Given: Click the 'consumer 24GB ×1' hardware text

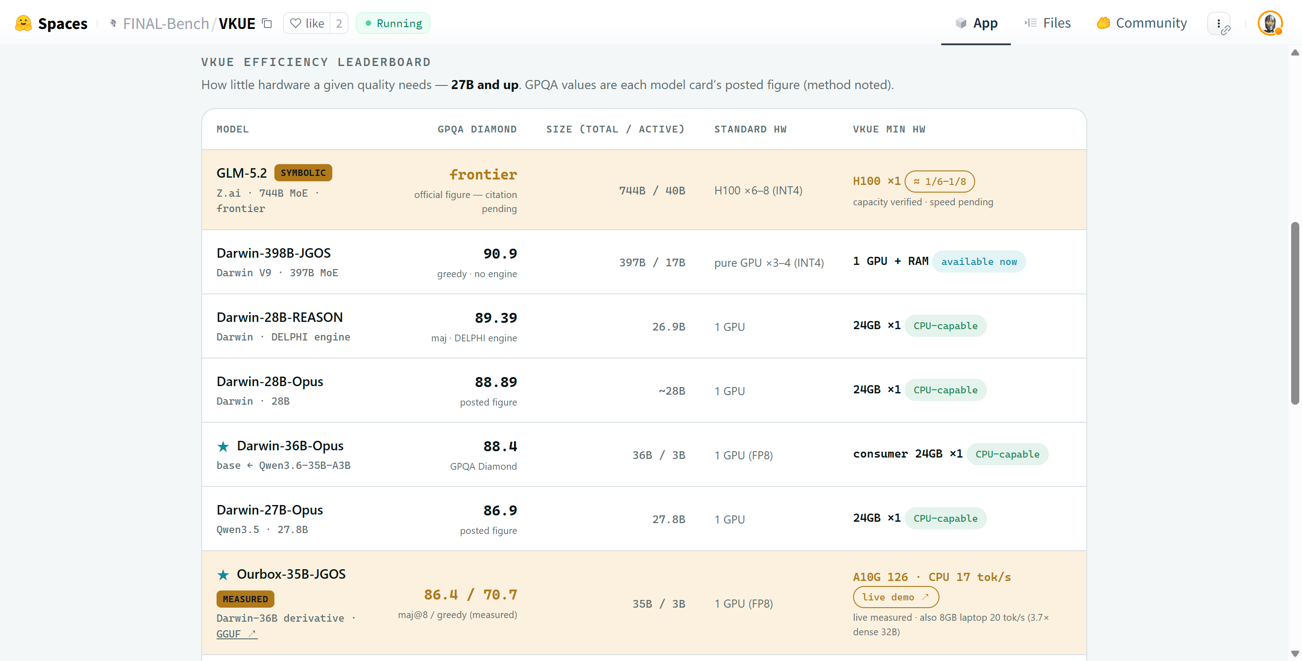Looking at the screenshot, I should (907, 454).
